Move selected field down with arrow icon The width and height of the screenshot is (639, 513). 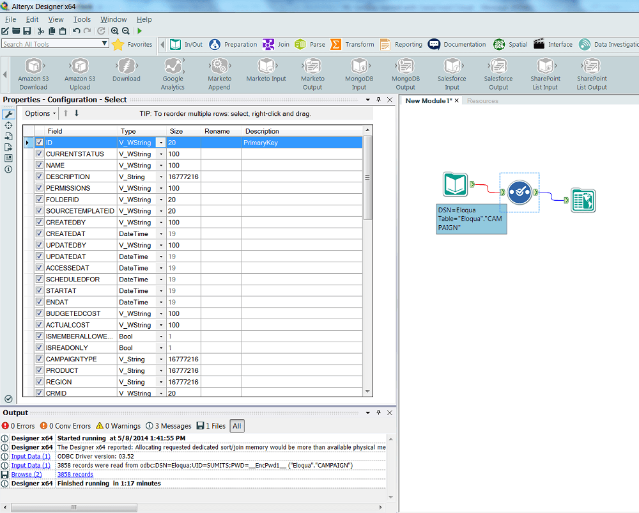point(76,113)
